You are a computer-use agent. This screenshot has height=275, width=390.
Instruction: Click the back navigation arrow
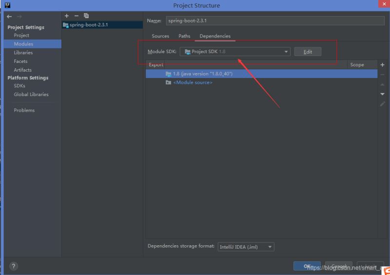(x=9, y=16)
